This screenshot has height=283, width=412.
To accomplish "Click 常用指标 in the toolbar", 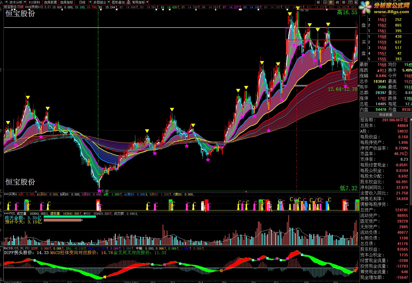I will click(x=138, y=2).
